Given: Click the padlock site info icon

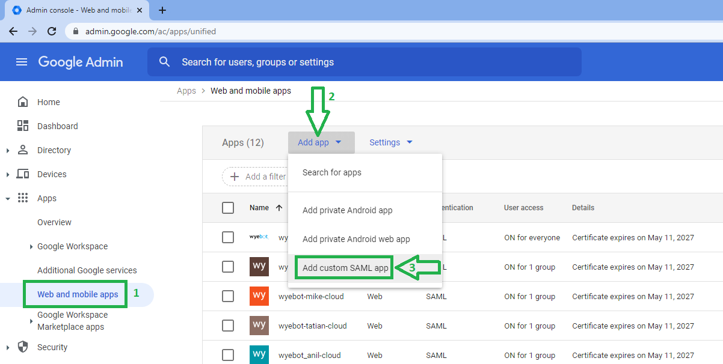Looking at the screenshot, I should [76, 31].
